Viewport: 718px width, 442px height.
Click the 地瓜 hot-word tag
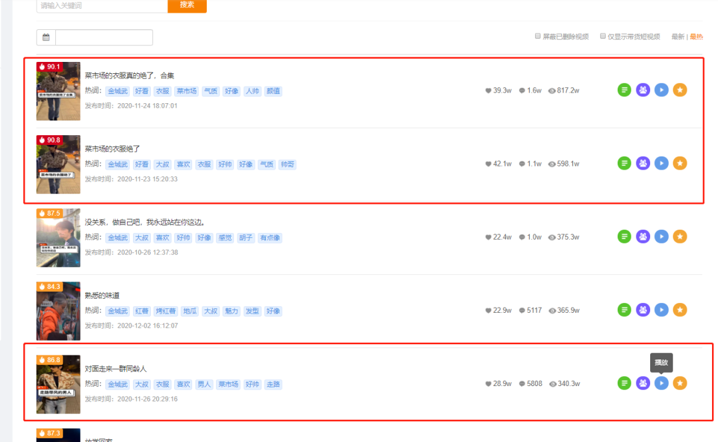coord(189,312)
